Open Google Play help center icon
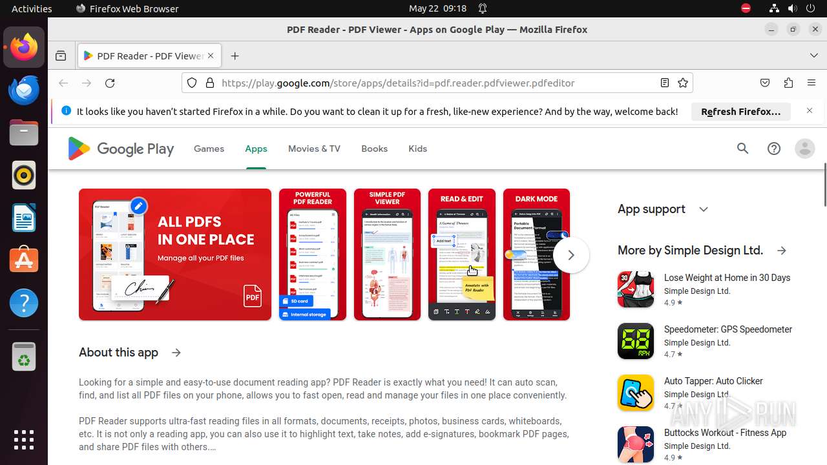The height and width of the screenshot is (465, 827). tap(774, 149)
